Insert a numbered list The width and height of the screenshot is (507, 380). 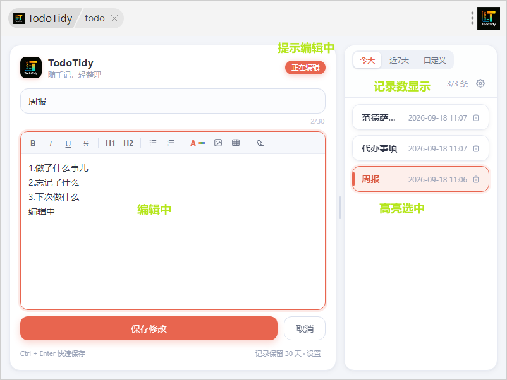[x=171, y=143]
